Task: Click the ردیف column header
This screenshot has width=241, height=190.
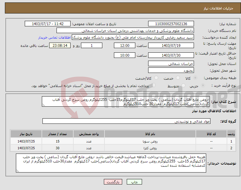Action: [231, 134]
